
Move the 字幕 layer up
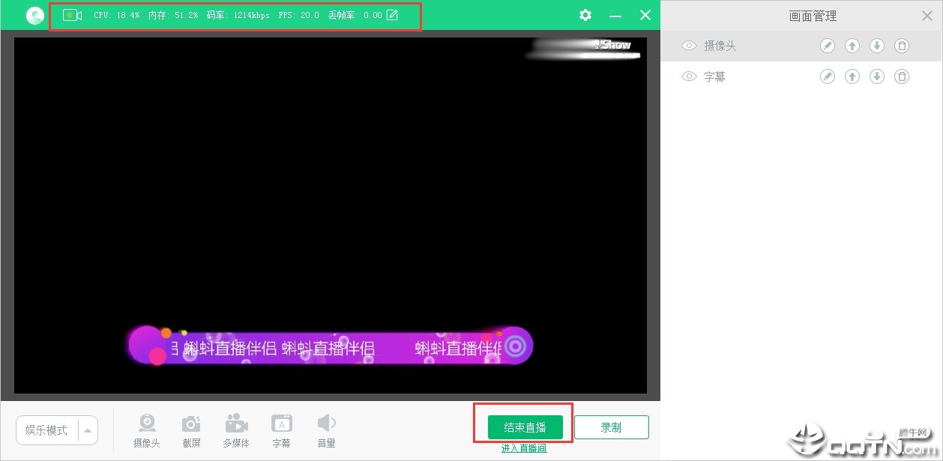coord(852,76)
